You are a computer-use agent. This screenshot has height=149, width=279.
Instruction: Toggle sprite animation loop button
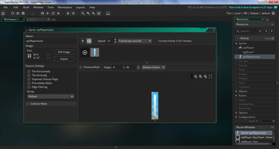[89, 41]
